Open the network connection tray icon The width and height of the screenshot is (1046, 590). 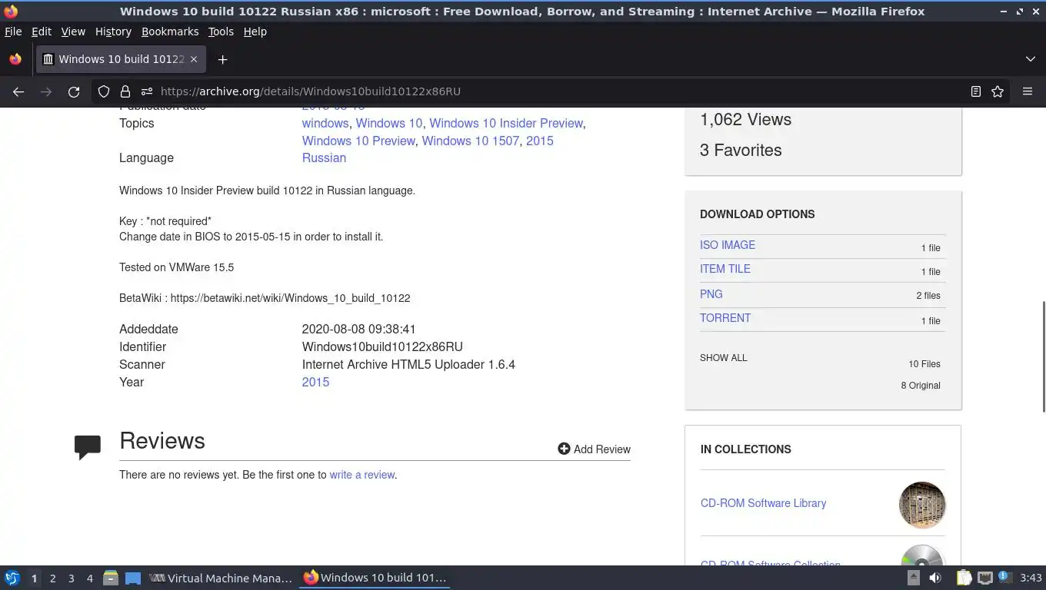click(984, 578)
